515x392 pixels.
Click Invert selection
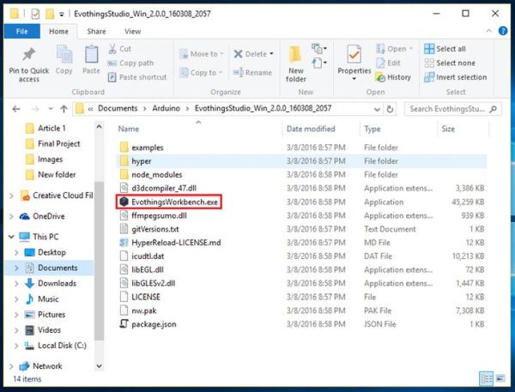[x=455, y=77]
